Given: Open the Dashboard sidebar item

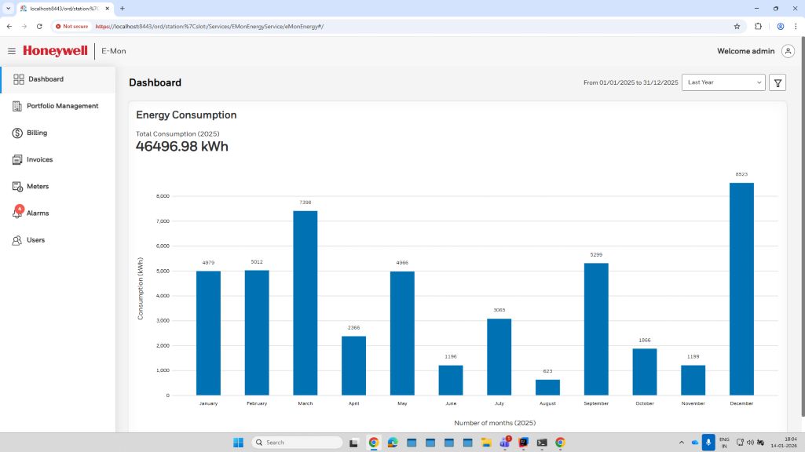Looking at the screenshot, I should (46, 79).
